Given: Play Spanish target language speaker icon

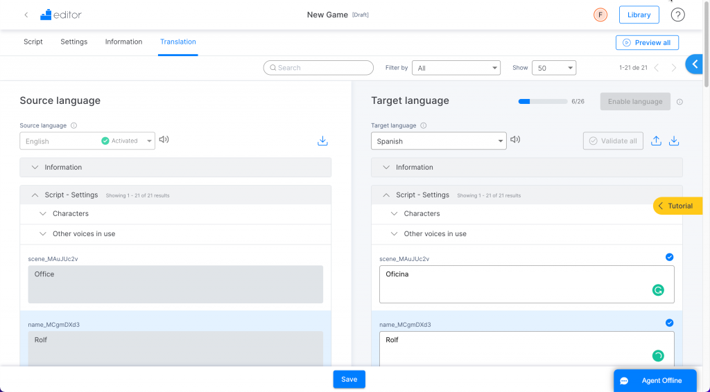Looking at the screenshot, I should point(515,140).
